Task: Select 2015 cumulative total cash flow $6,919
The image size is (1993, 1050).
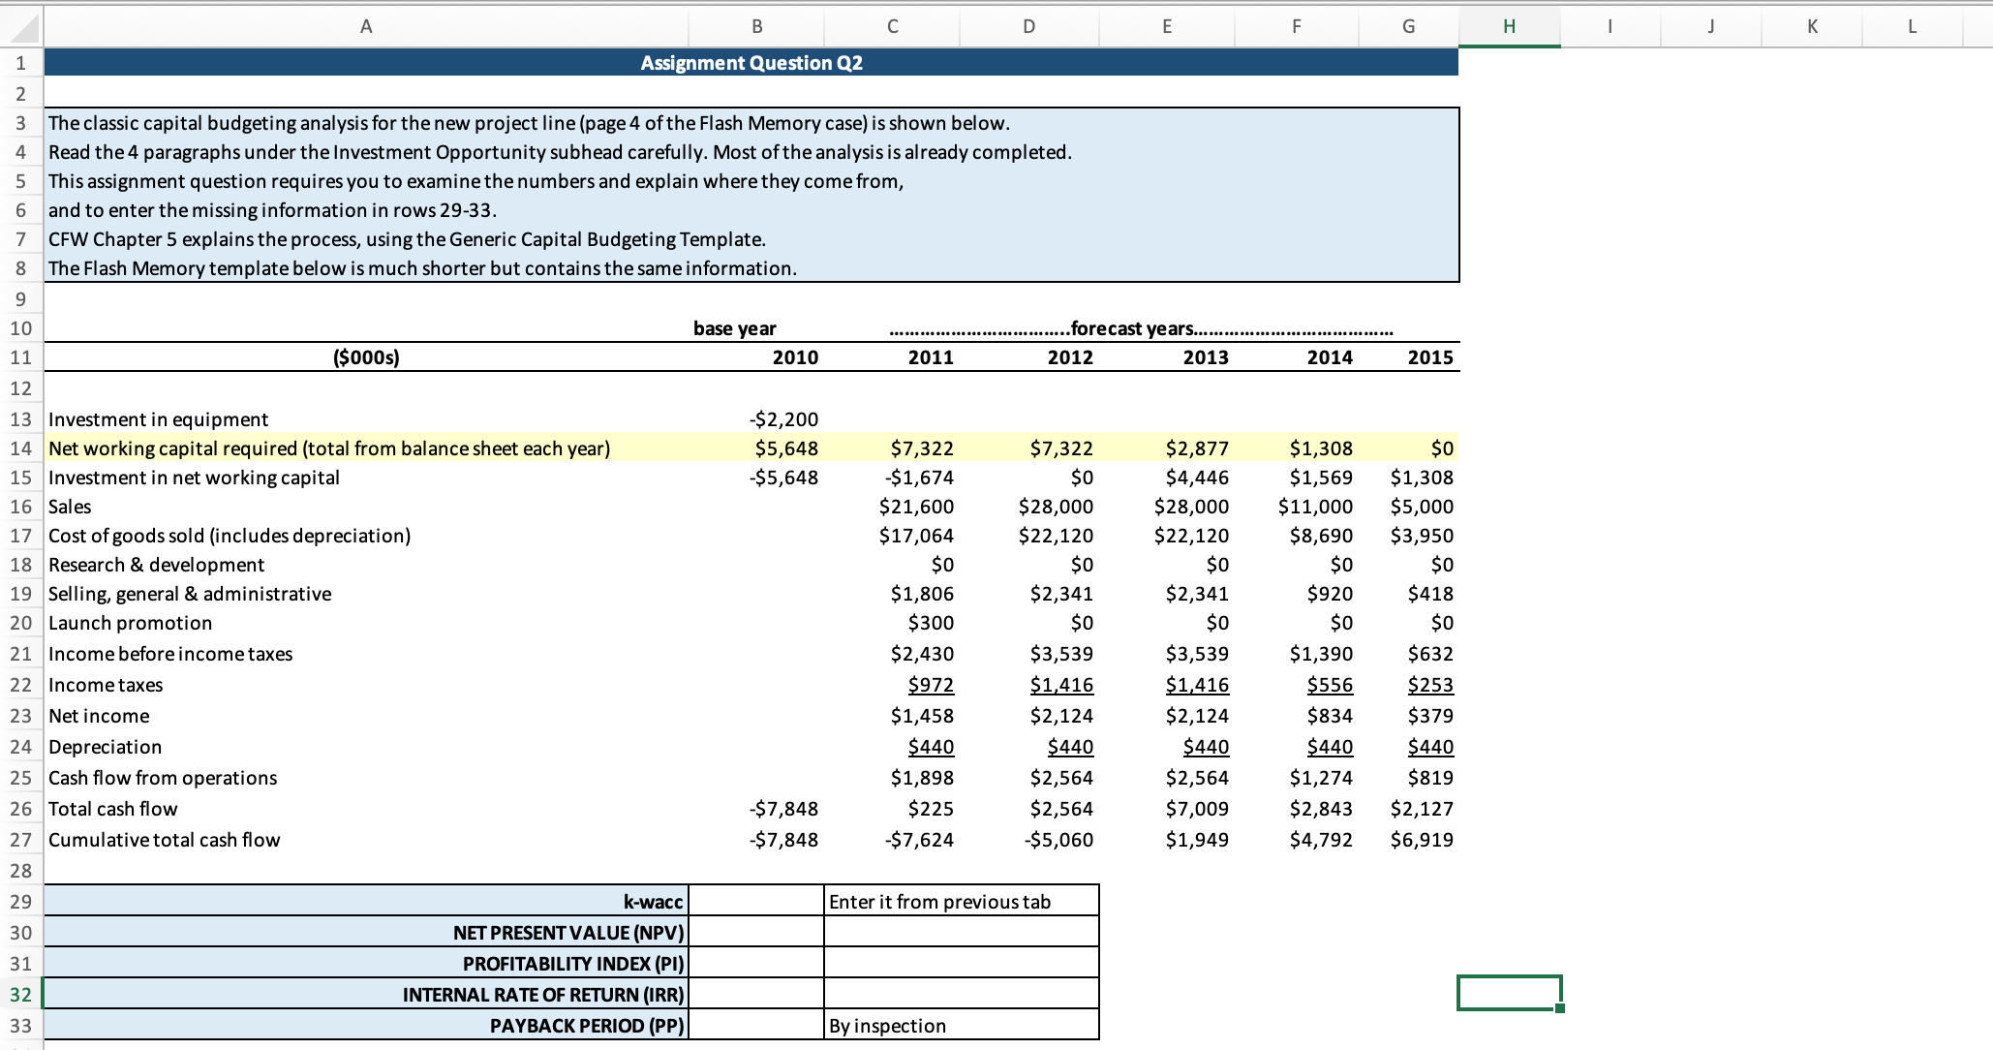Action: 1421,840
